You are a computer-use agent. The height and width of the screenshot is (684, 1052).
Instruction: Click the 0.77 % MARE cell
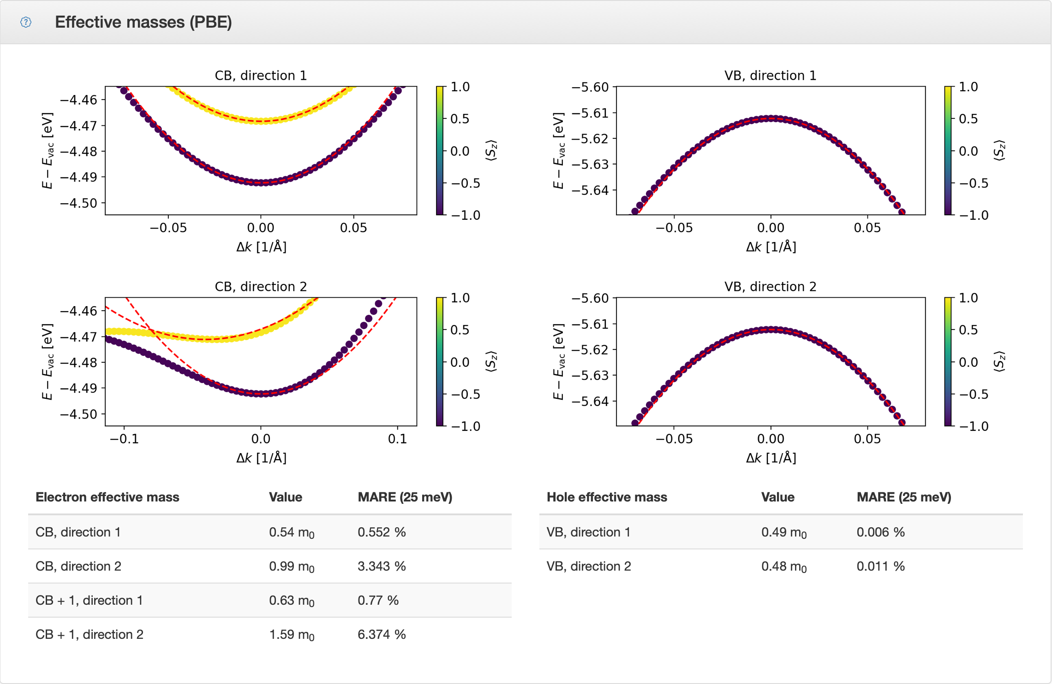(x=378, y=600)
